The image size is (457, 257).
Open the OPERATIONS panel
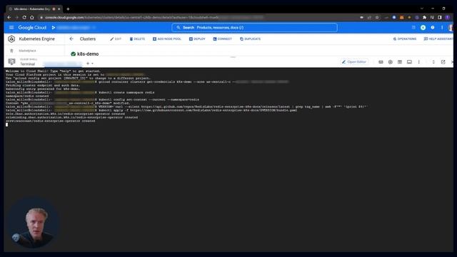[405, 39]
